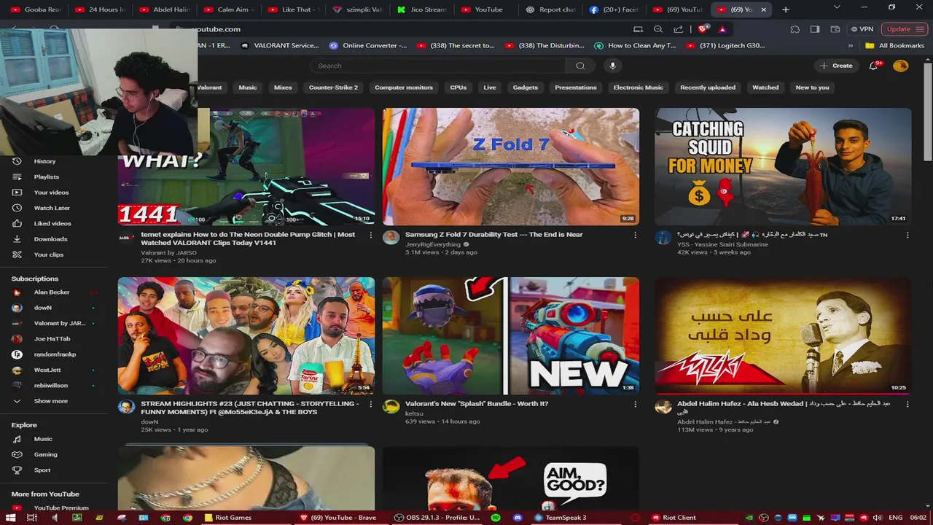Open Watch Later in the sidebar

52,208
